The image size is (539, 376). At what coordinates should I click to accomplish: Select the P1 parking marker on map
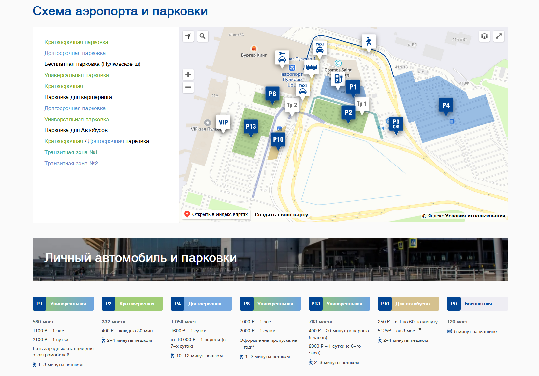[353, 87]
